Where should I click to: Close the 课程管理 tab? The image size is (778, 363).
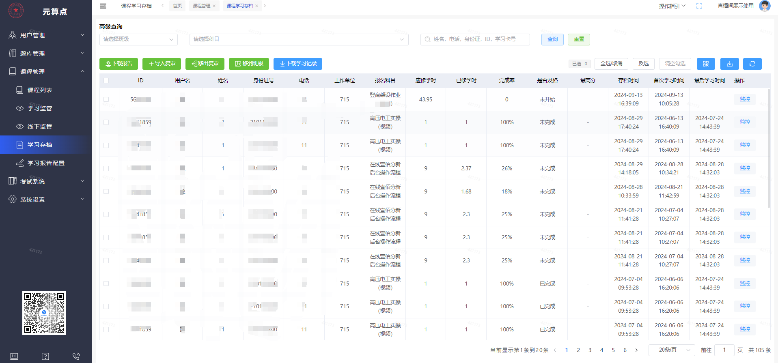point(214,6)
